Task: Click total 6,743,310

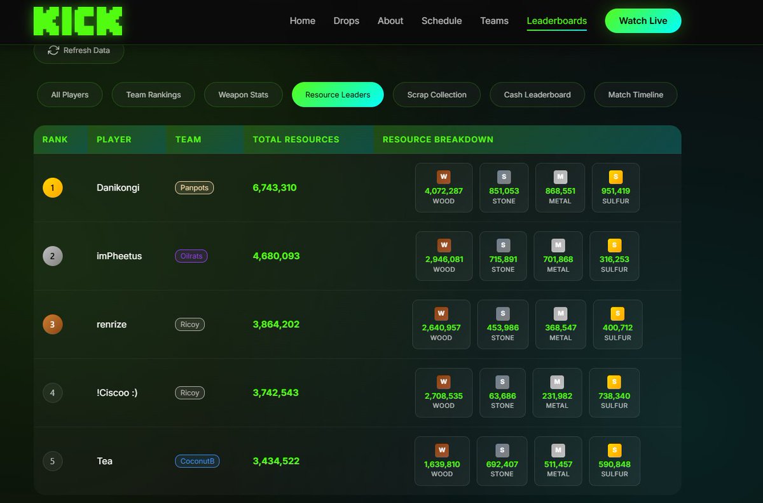Action: tap(275, 188)
